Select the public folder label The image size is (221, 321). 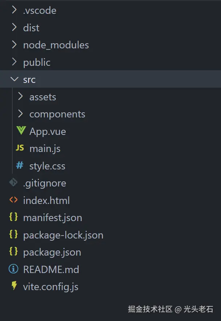coord(37,62)
